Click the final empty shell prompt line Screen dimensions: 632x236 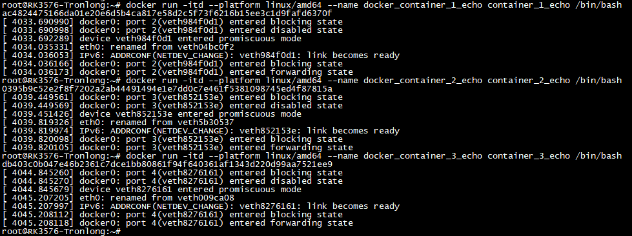(61, 231)
